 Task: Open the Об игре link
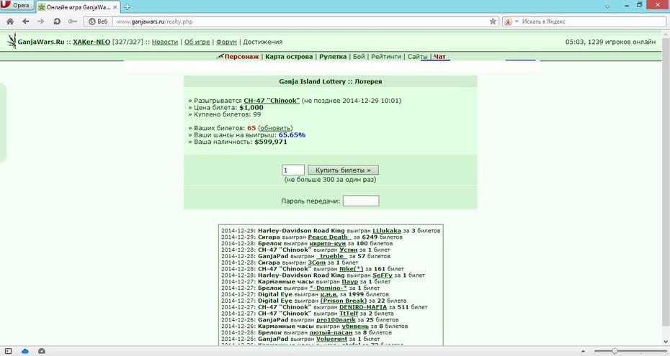pyautogui.click(x=197, y=42)
